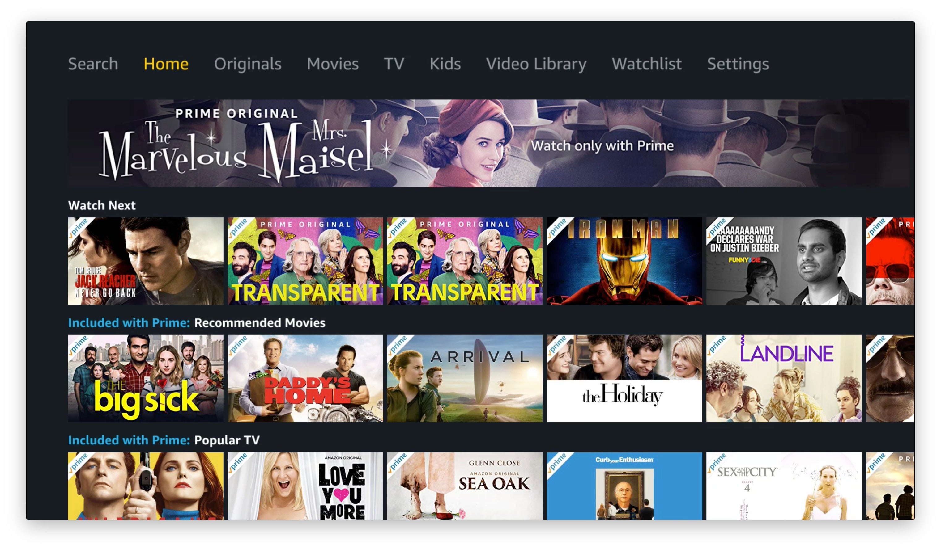The image size is (941, 551).
Task: Access Settings from navigation bar
Action: (x=737, y=63)
